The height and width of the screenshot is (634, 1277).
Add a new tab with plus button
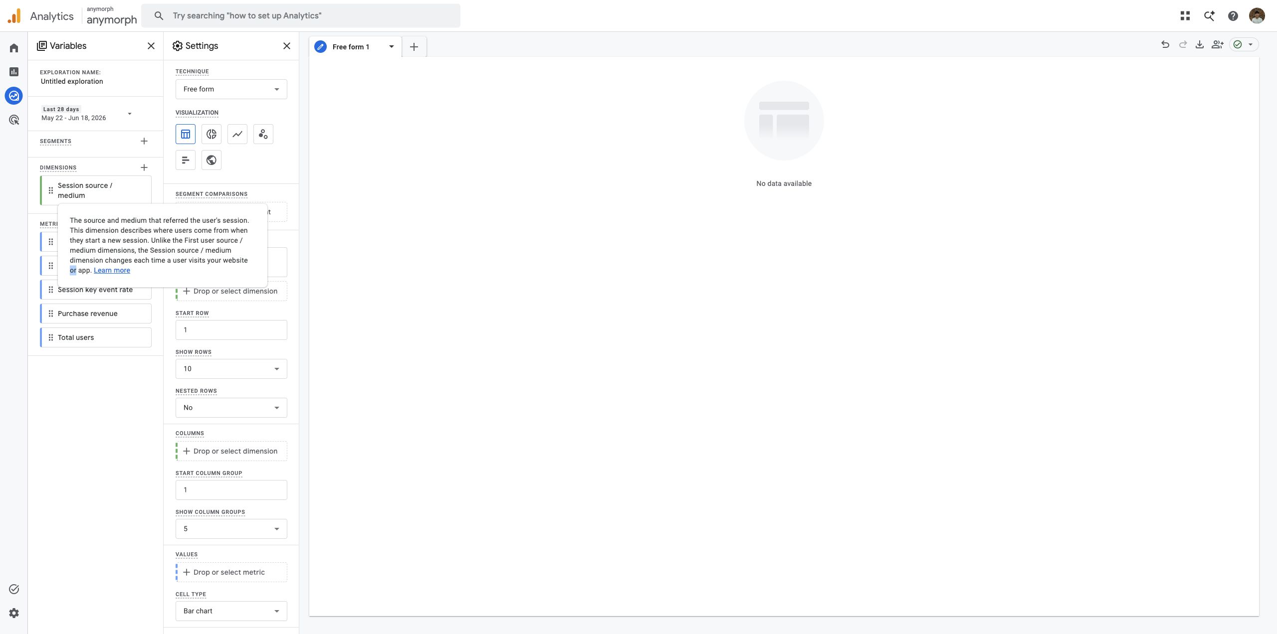414,47
